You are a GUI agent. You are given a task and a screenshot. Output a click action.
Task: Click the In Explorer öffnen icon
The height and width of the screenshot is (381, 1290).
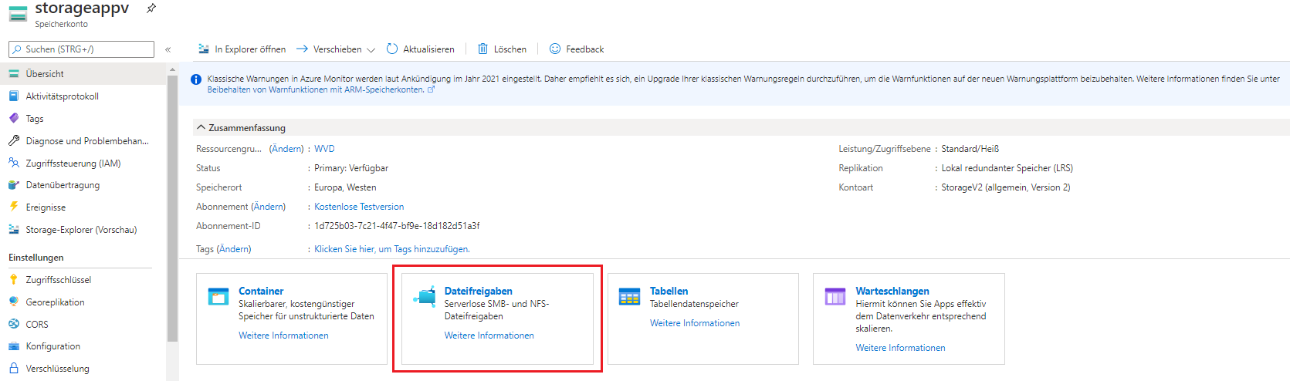pos(204,49)
